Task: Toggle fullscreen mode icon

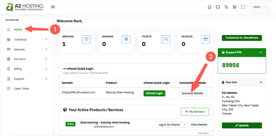Action: pos(243,7)
